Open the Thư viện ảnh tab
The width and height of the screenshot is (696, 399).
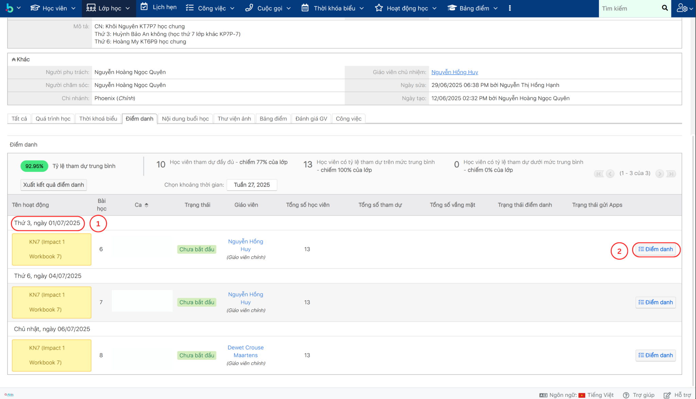234,119
